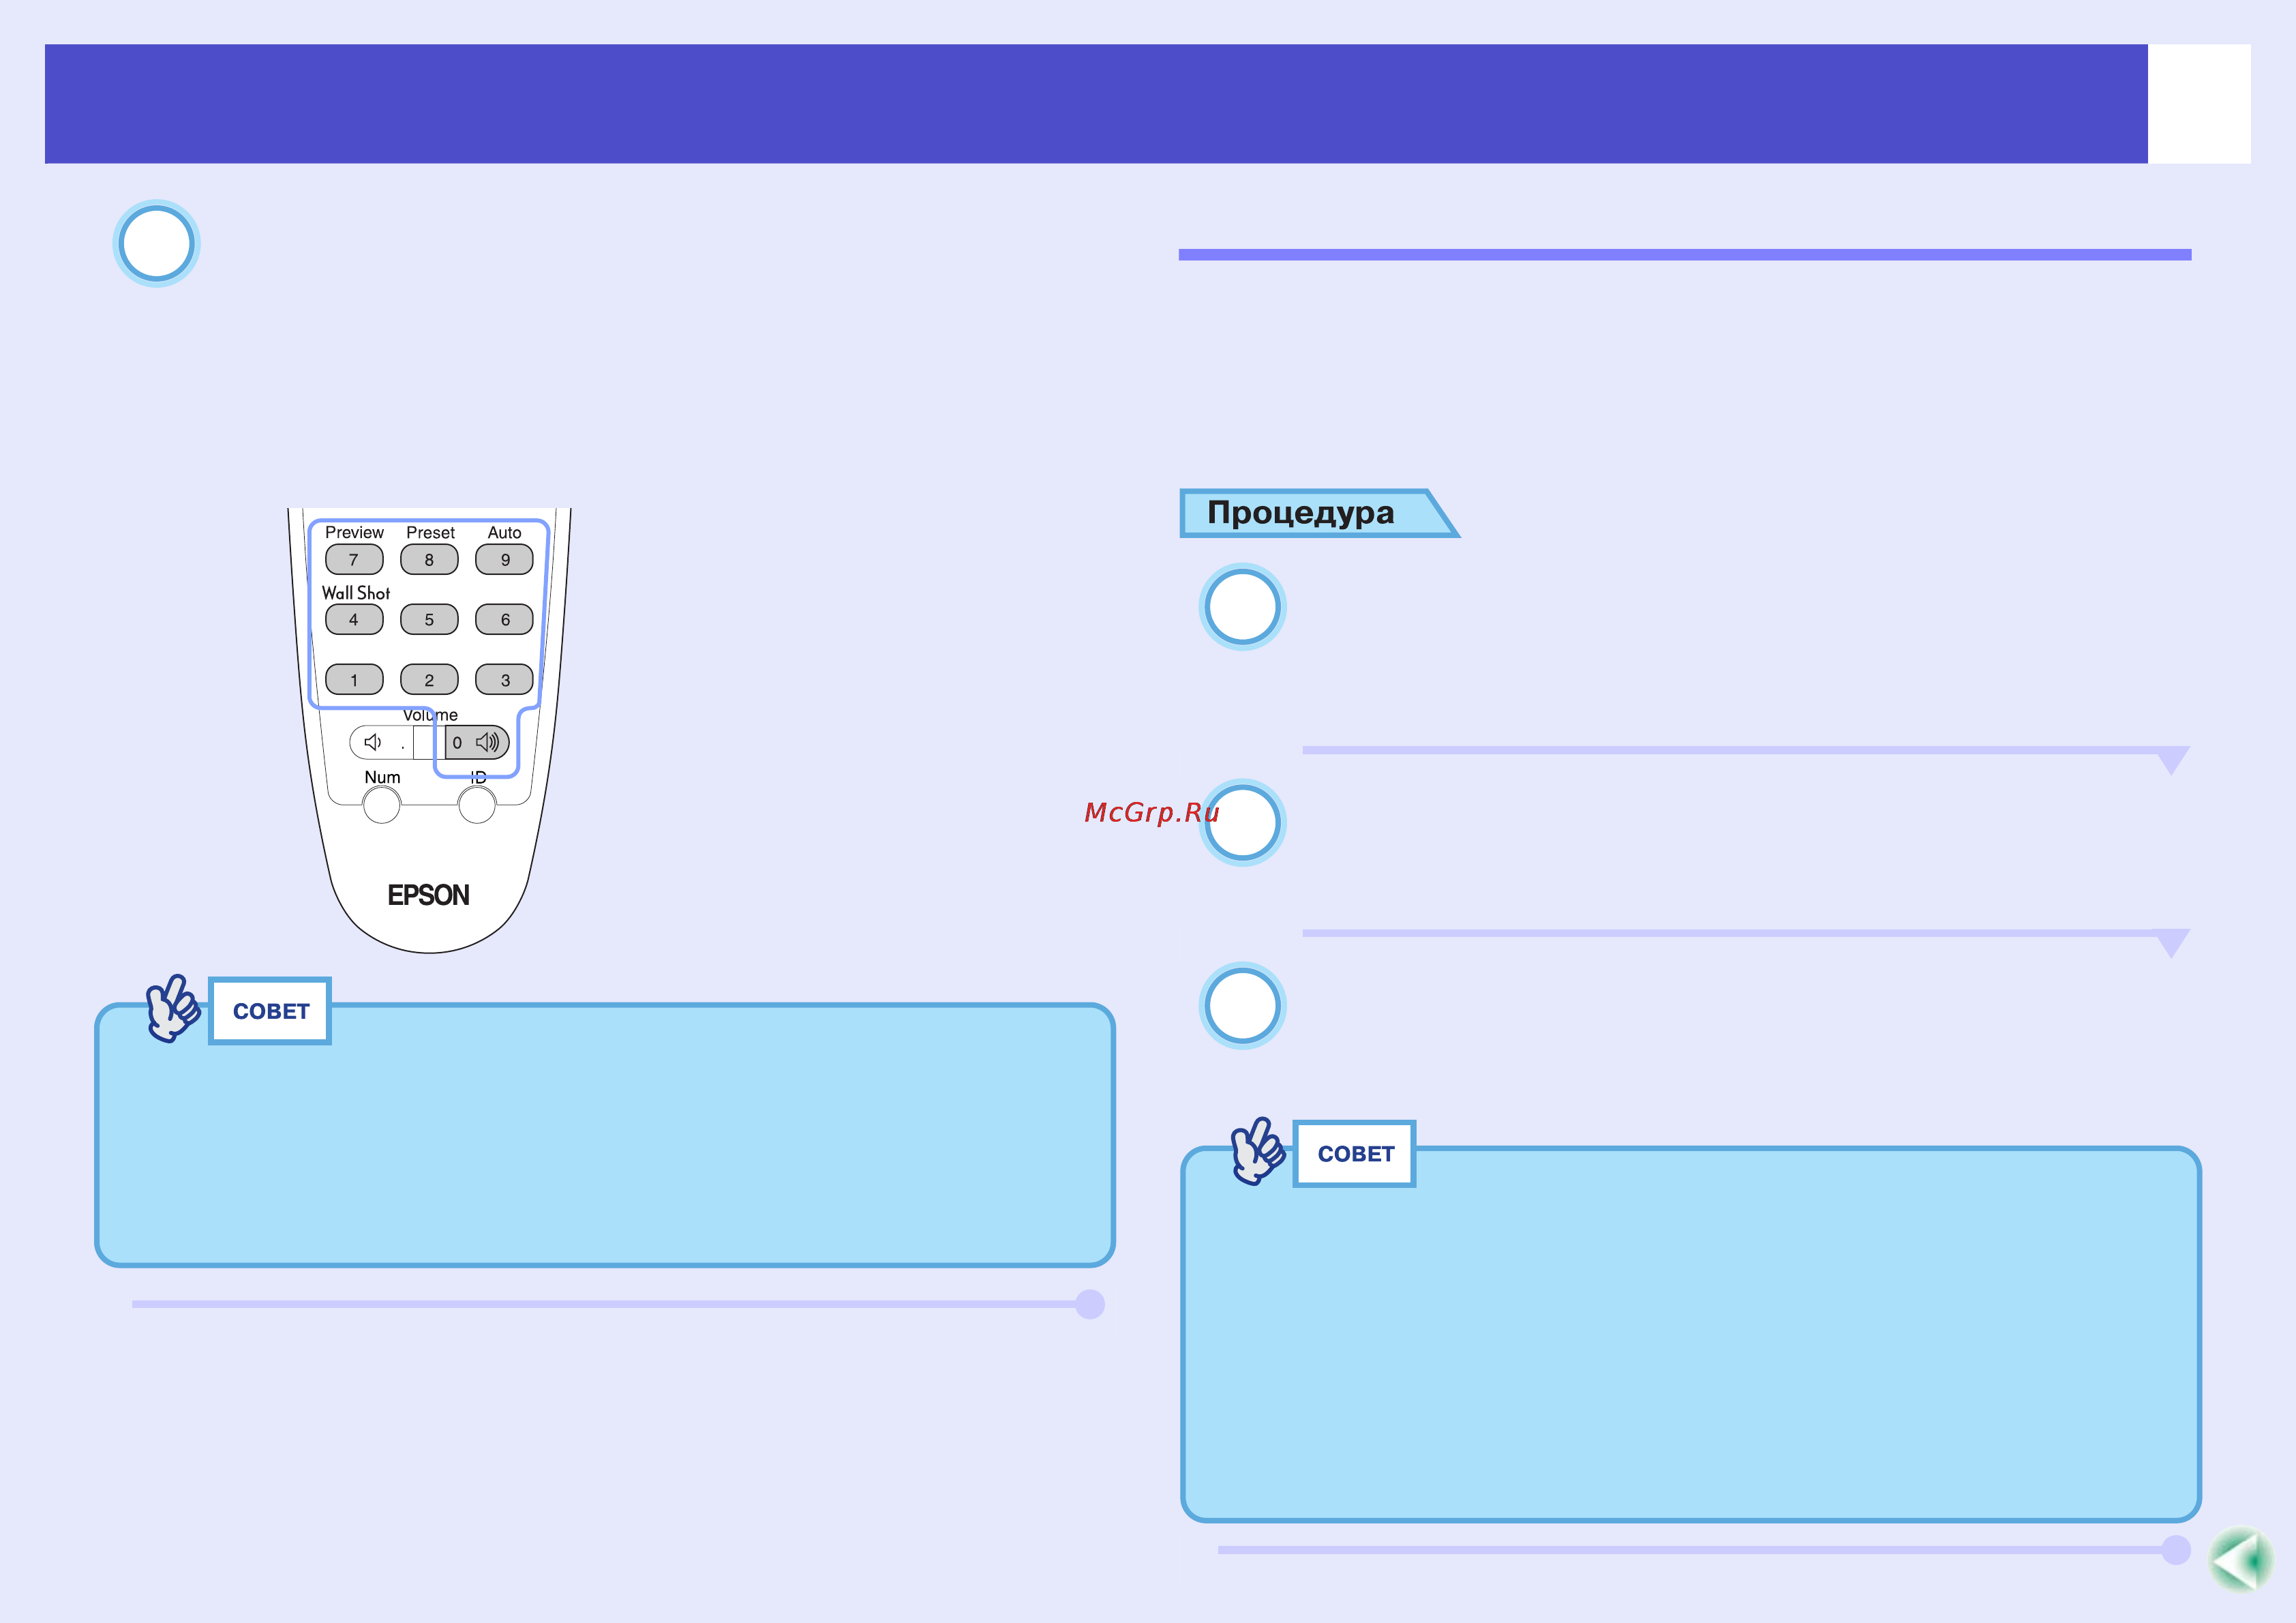
Task: Click the volume up 0 button
Action: coord(477,743)
